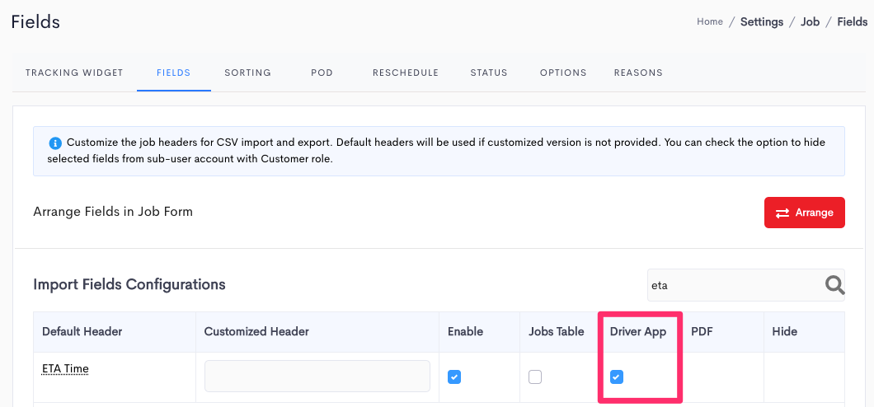
Task: Click the Customized Header input for ETA Time
Action: (x=317, y=376)
